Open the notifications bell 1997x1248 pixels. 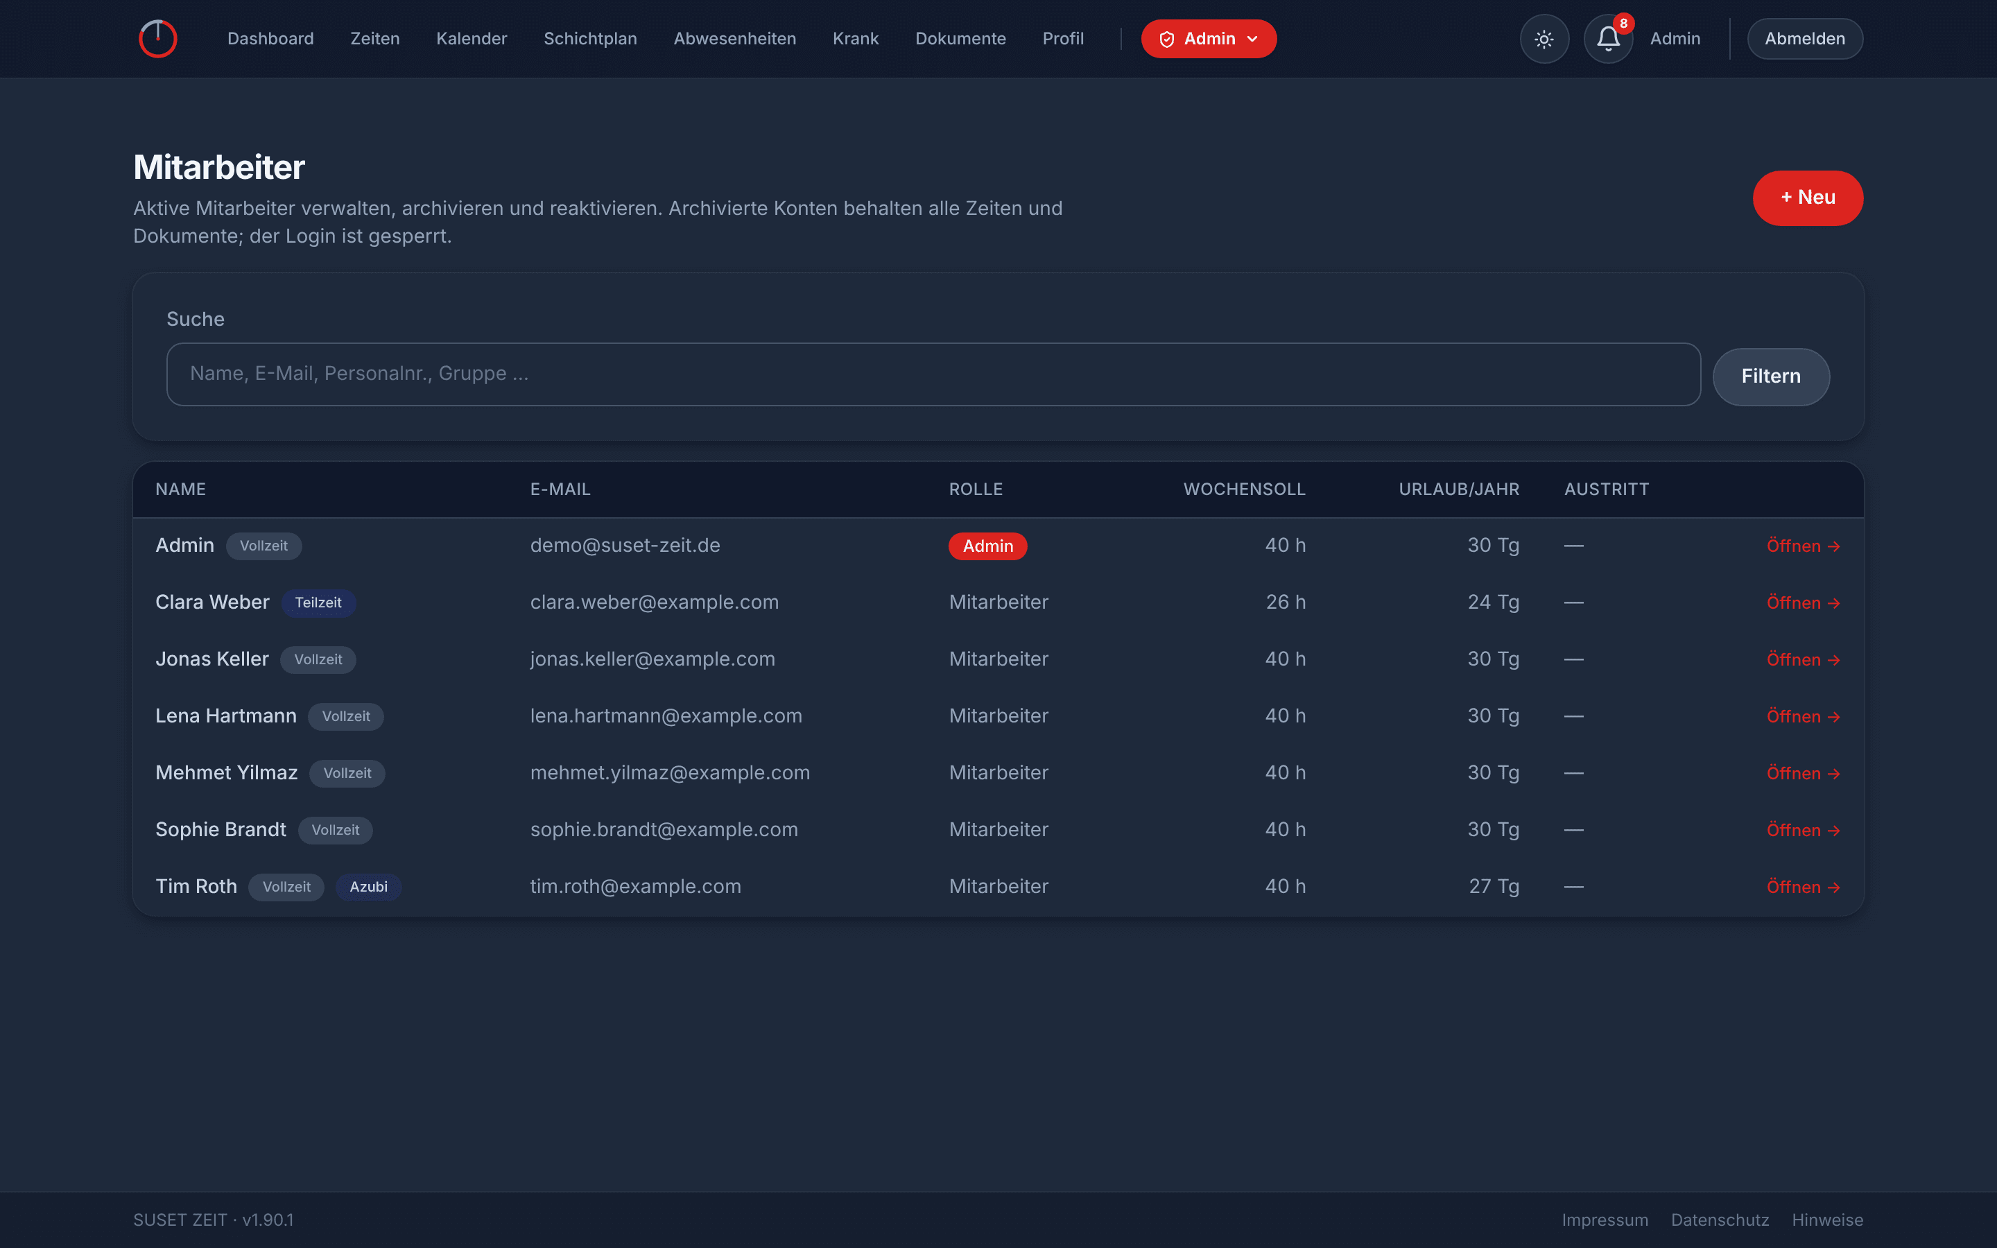[x=1607, y=39]
